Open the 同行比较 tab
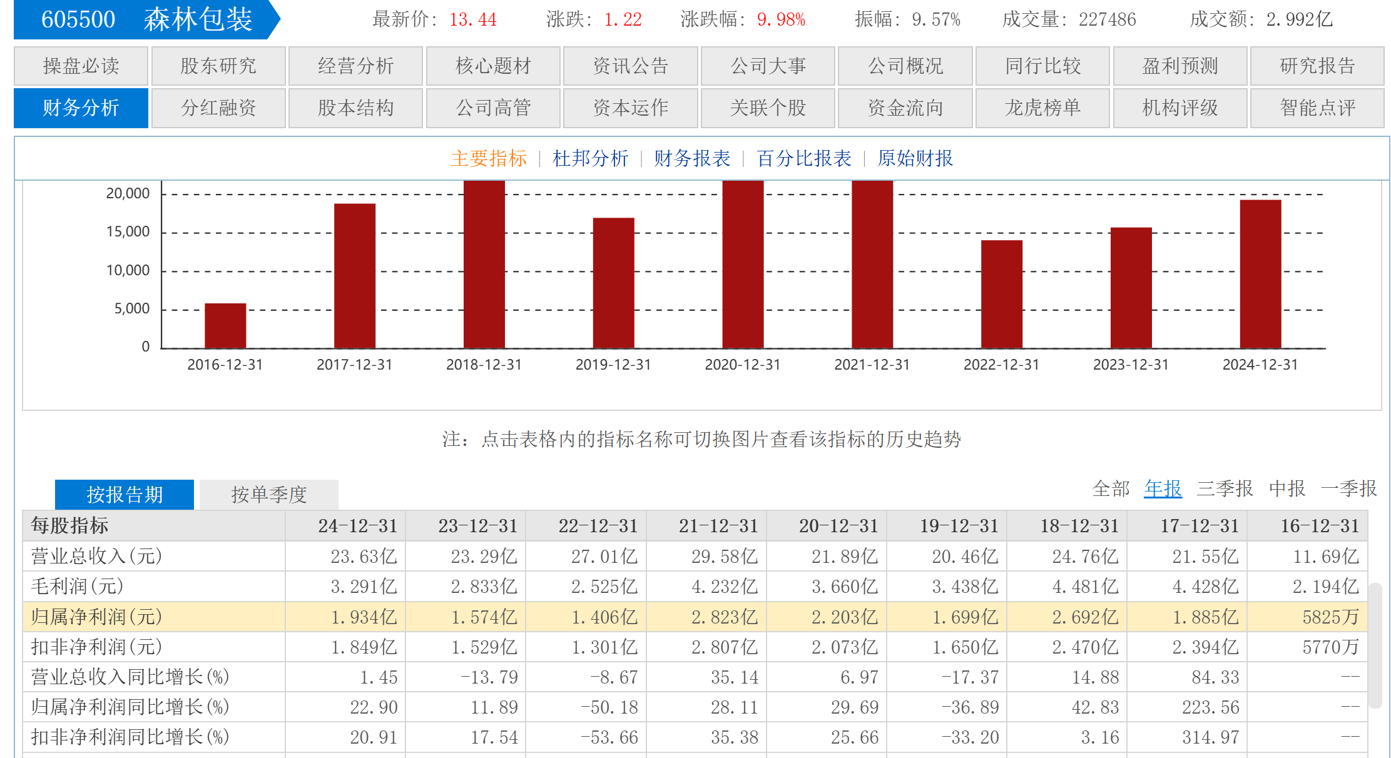This screenshot has height=758, width=1391. point(1042,66)
